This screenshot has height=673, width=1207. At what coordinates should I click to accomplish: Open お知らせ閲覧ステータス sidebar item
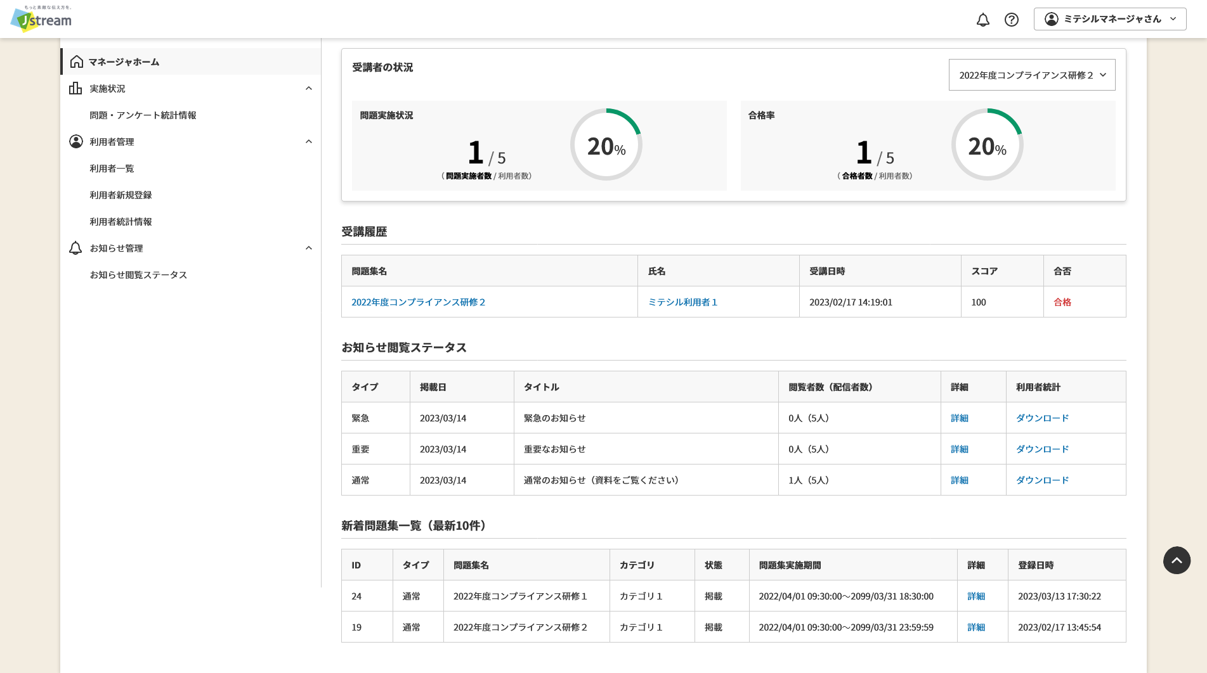[x=138, y=274]
